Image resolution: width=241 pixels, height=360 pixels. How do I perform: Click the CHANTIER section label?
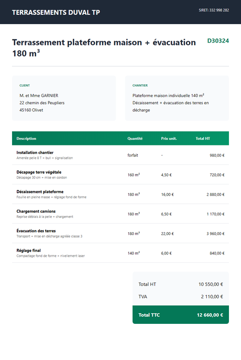coord(140,85)
